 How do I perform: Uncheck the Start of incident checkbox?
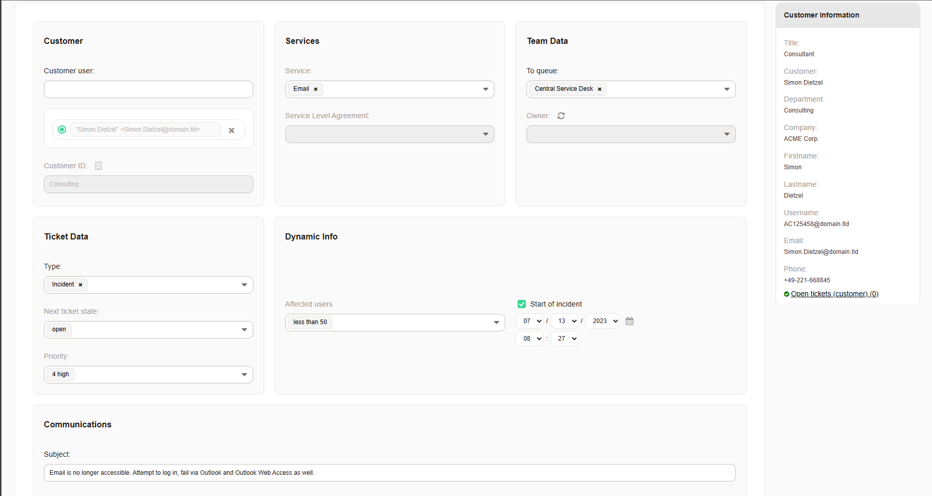coord(522,304)
